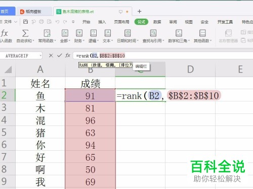Click the cell containing 63
253x189 pixels.
coord(90,132)
